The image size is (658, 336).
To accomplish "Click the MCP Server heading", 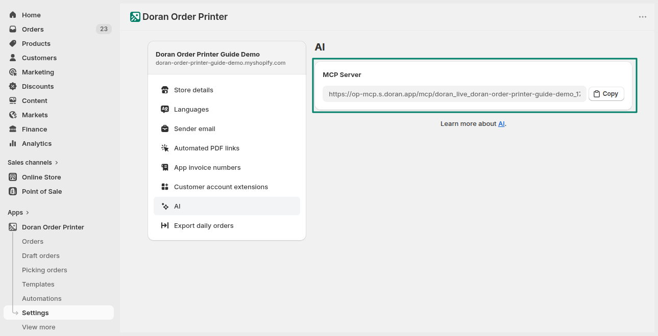I will pos(342,74).
